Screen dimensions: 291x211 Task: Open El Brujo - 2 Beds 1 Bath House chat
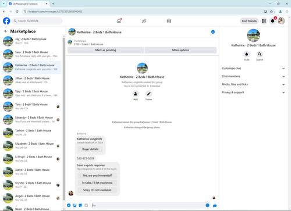pyautogui.click(x=31, y=159)
